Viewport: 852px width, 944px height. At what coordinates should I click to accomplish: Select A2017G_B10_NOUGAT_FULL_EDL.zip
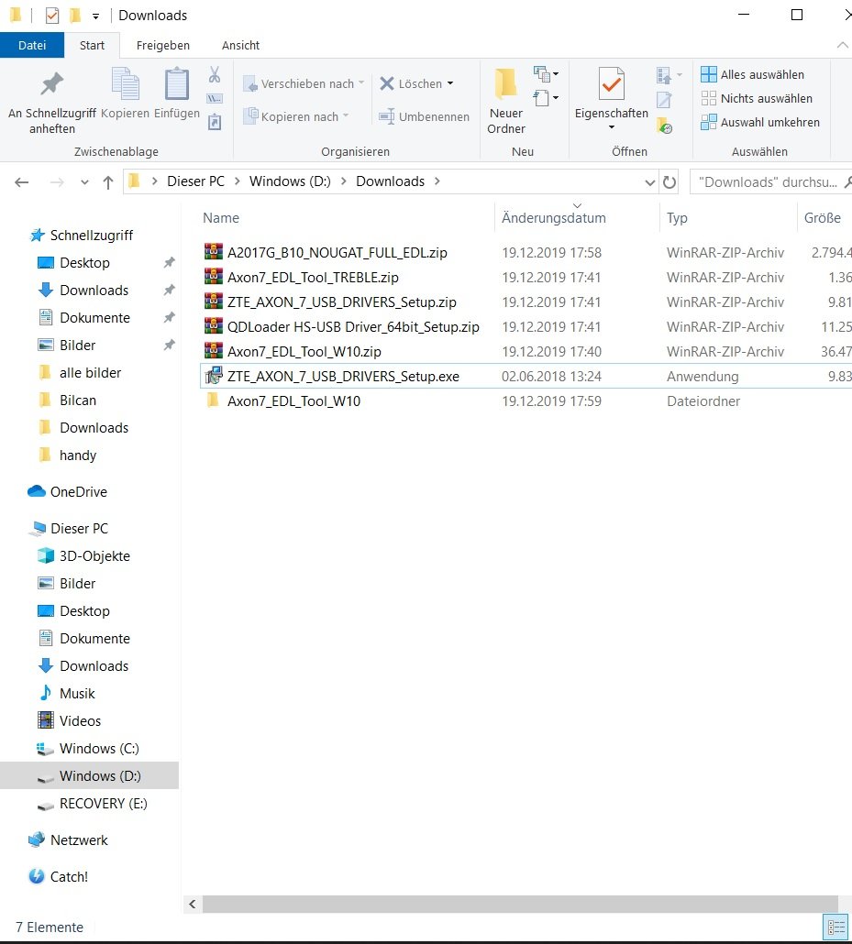(x=337, y=253)
